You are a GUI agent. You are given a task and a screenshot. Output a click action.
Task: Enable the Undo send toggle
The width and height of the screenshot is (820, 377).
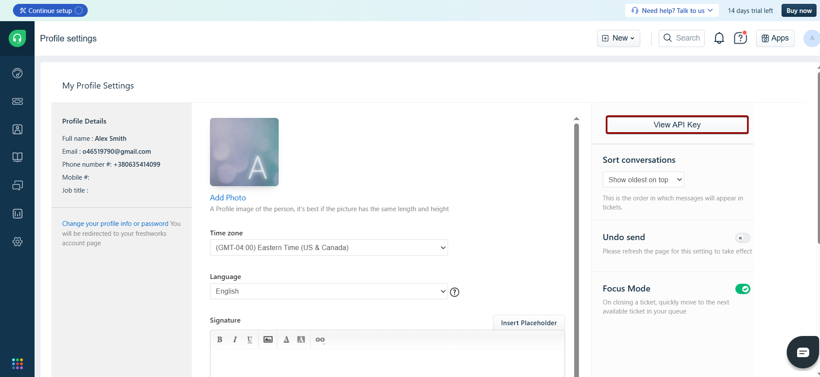(x=742, y=238)
